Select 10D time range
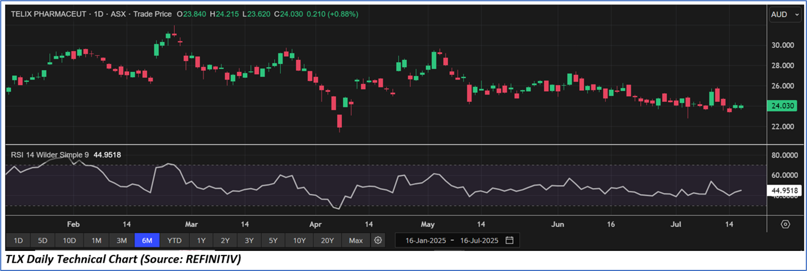 [x=69, y=240]
